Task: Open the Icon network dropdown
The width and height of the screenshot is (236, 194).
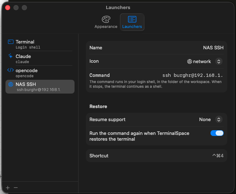Action: coord(219,61)
